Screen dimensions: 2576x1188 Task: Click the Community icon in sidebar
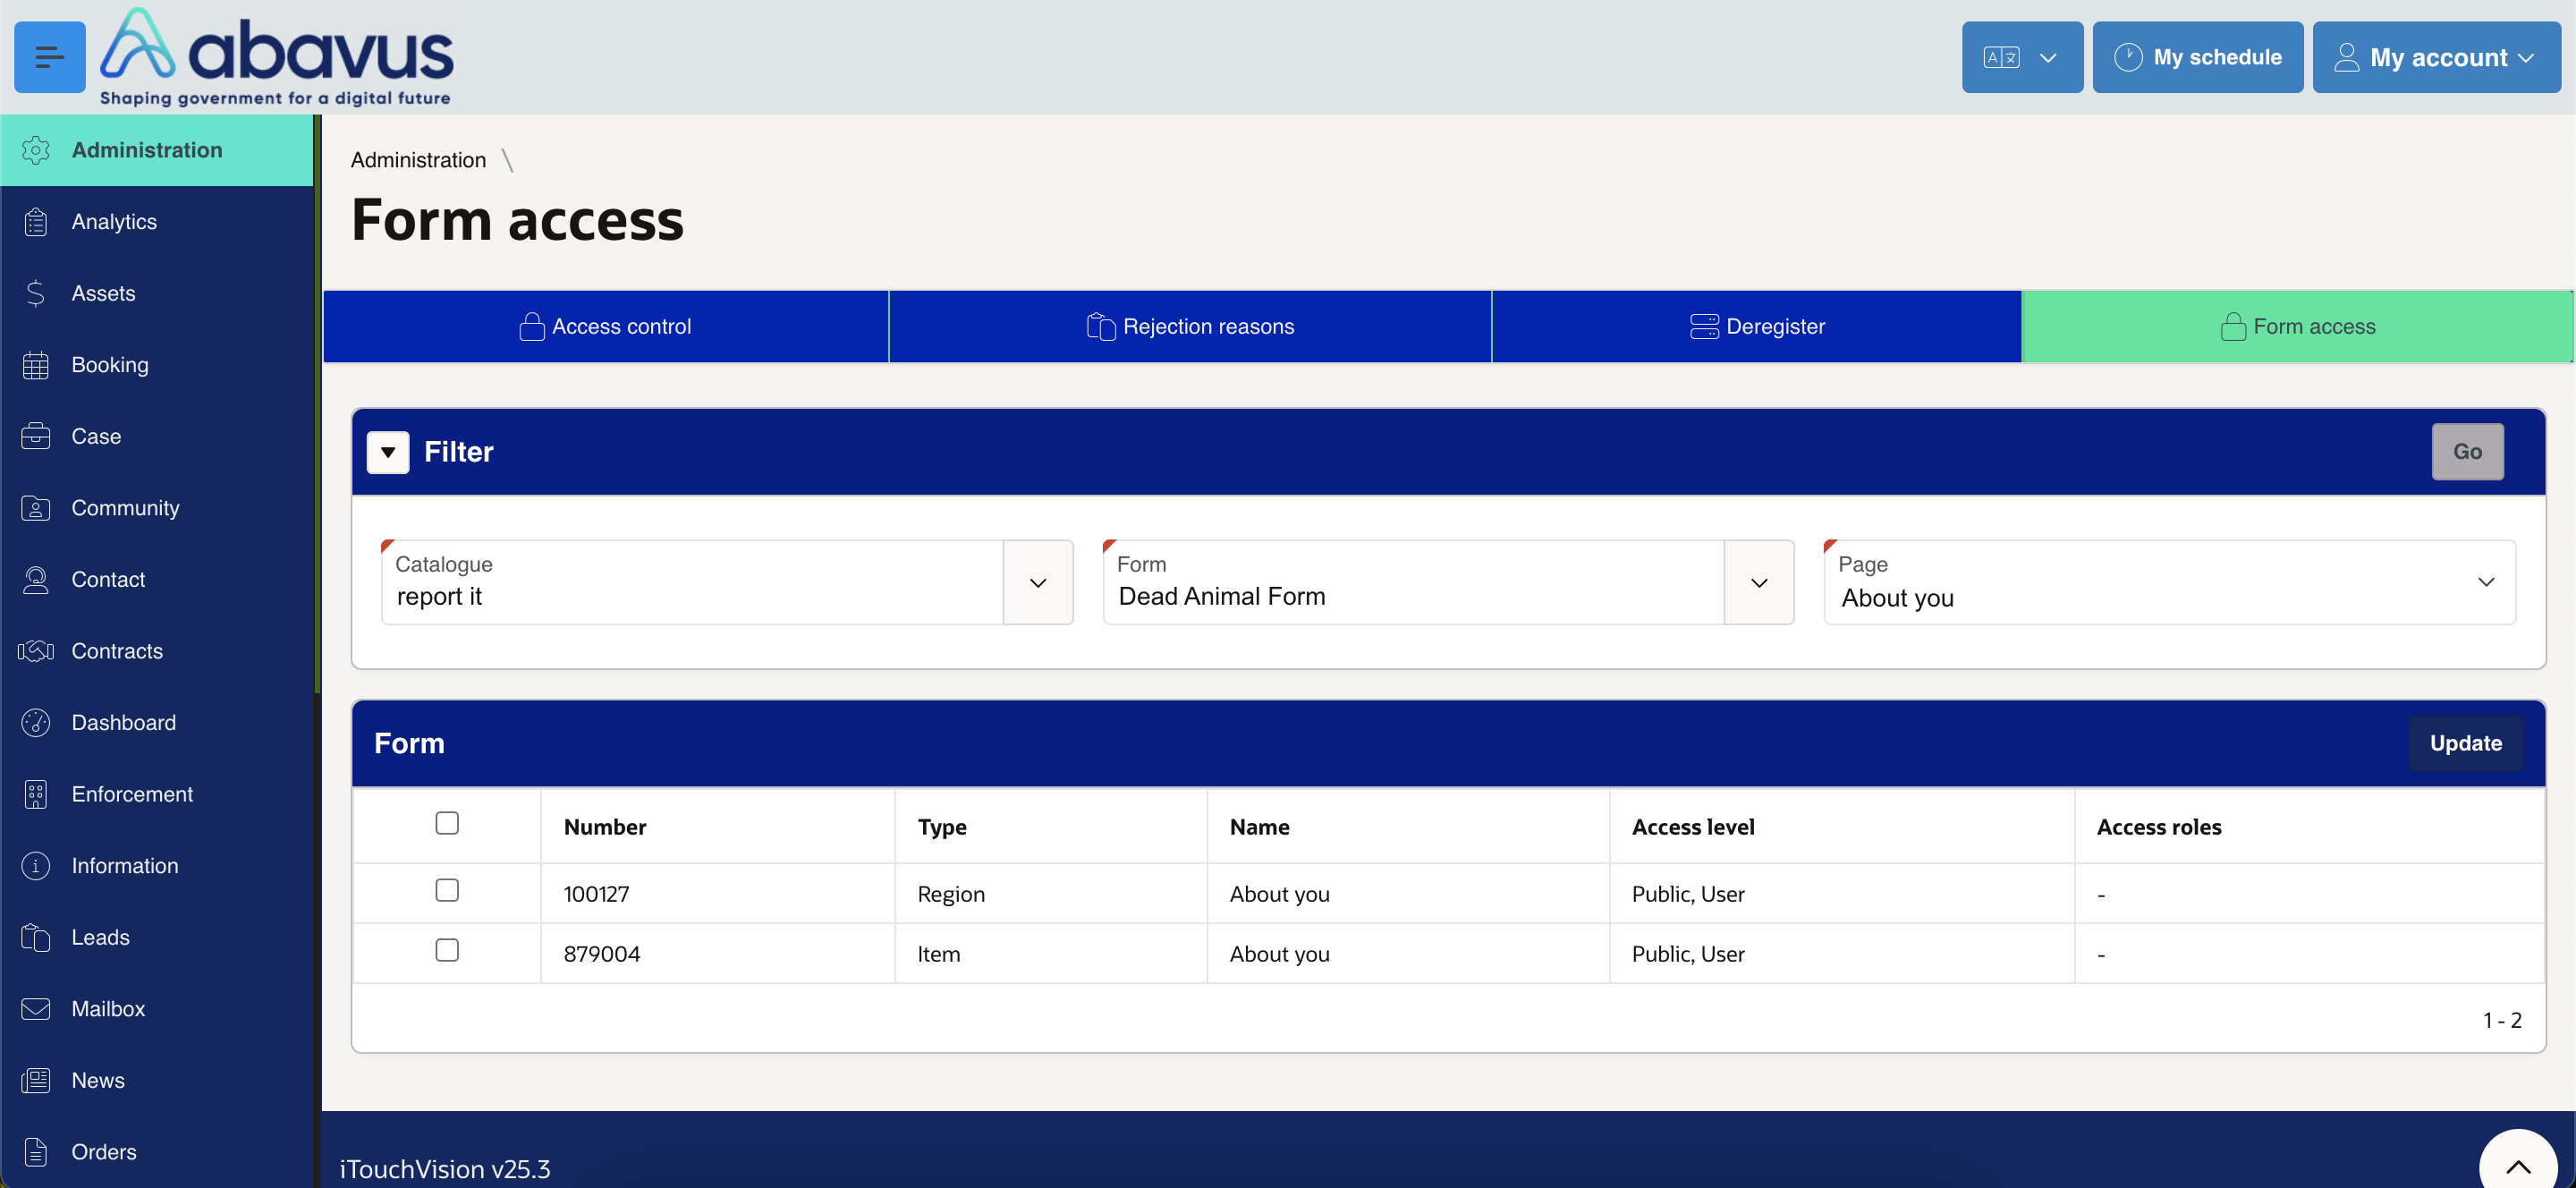(x=36, y=508)
